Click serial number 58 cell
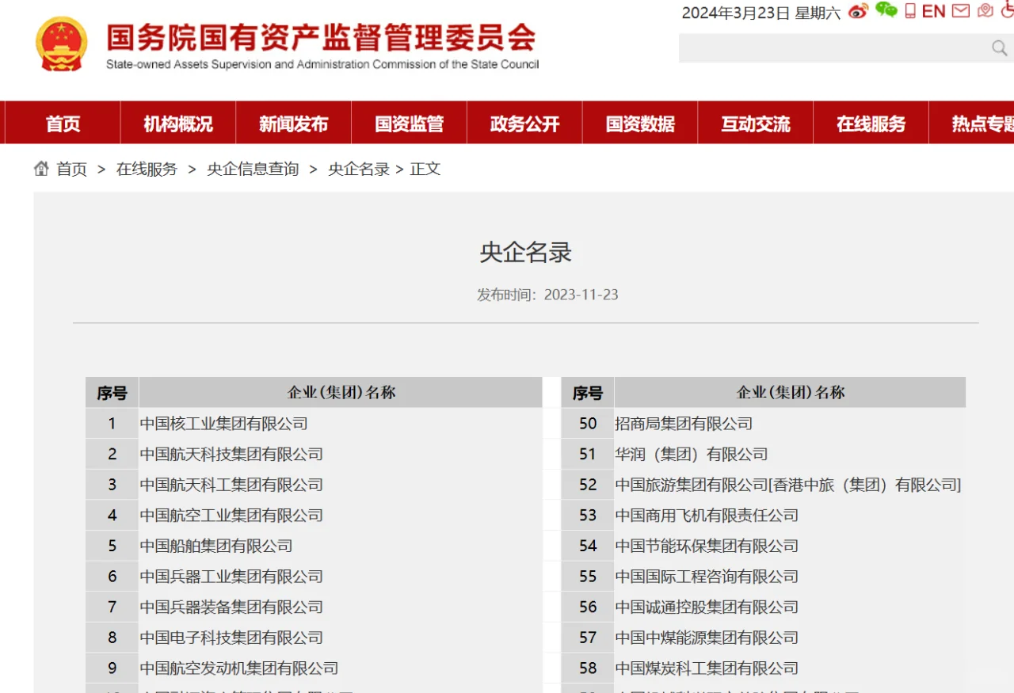Viewport: 1014px width, 693px height. pyautogui.click(x=588, y=668)
